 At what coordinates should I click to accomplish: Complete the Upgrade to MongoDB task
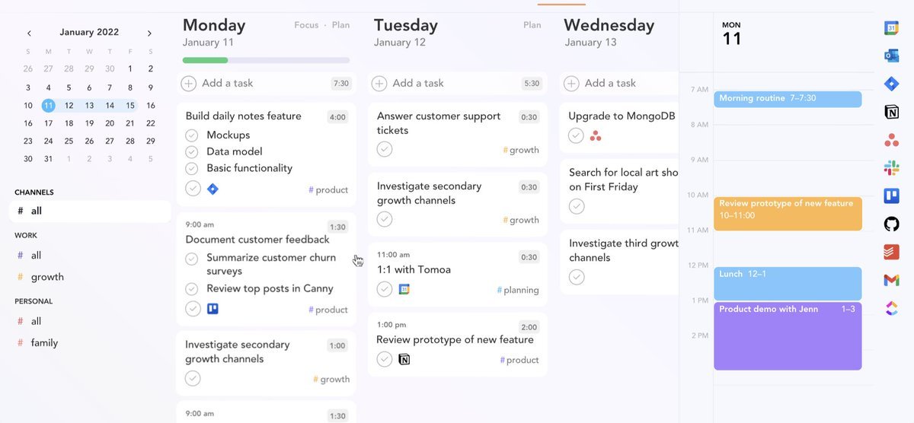click(577, 135)
